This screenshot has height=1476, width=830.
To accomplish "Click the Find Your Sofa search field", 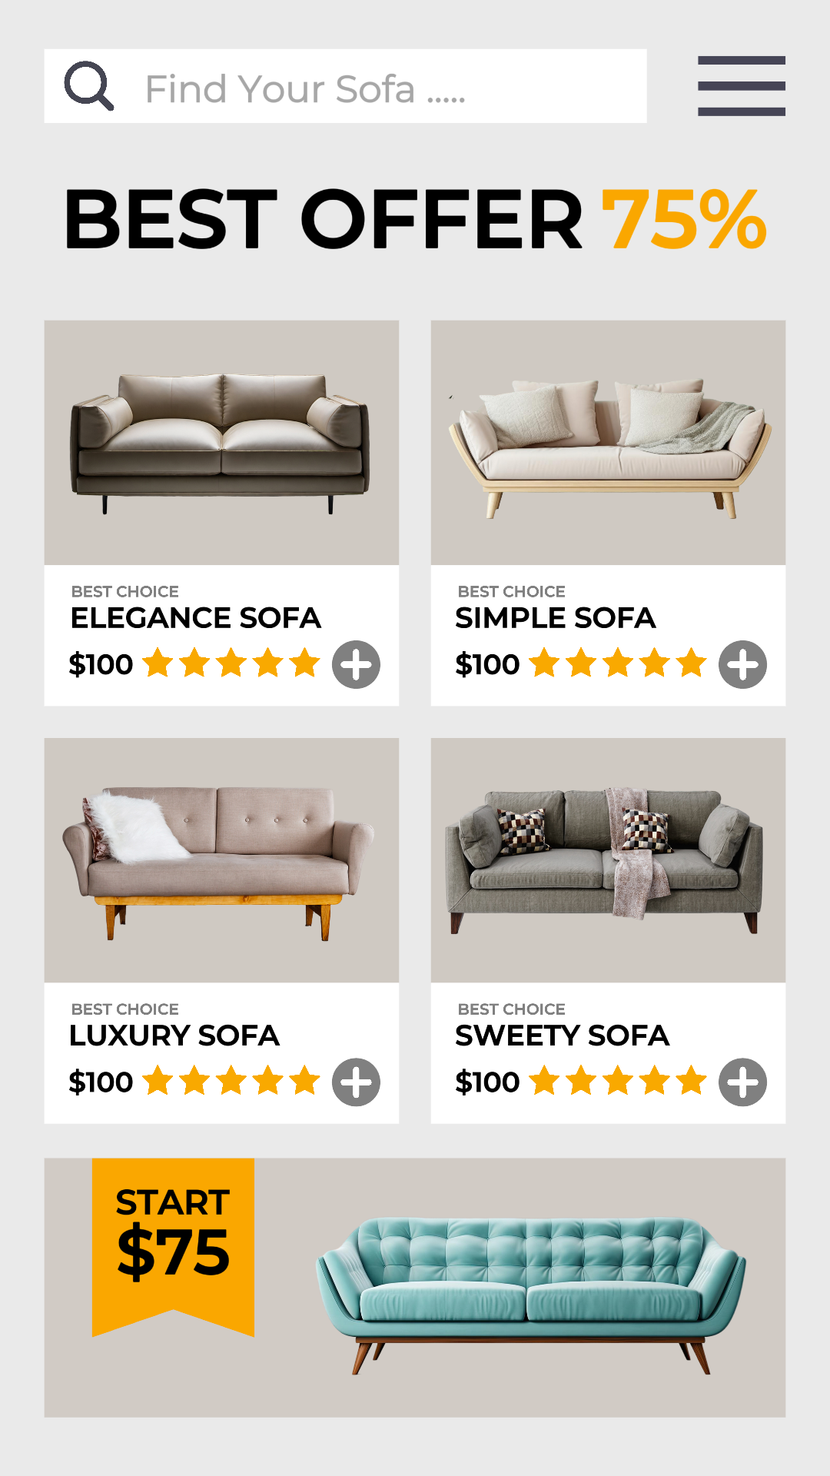I will [x=346, y=87].
